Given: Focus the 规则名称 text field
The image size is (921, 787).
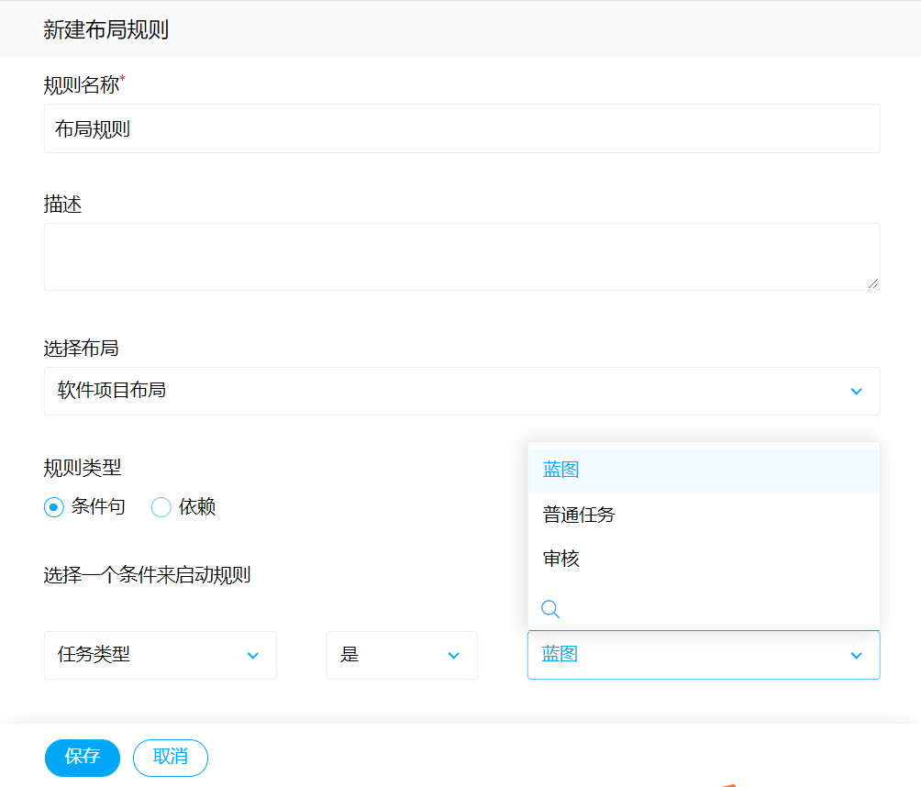Looking at the screenshot, I should [x=460, y=129].
